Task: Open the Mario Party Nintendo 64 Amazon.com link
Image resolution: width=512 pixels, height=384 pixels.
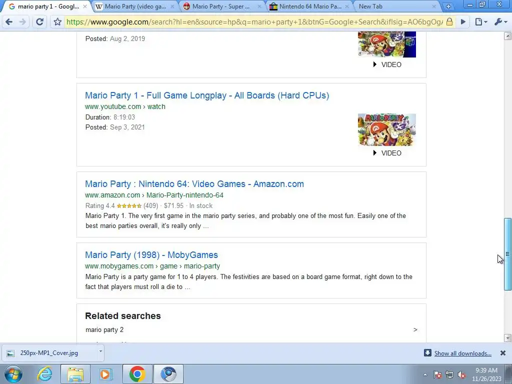Action: pyautogui.click(x=194, y=184)
